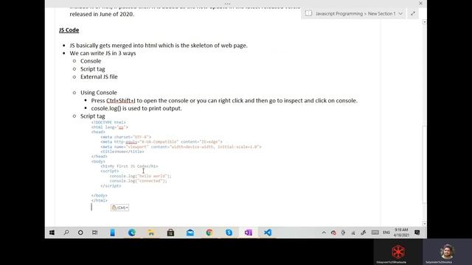
Task: Launch Google Chrome from the taskbar
Action: [209, 233]
